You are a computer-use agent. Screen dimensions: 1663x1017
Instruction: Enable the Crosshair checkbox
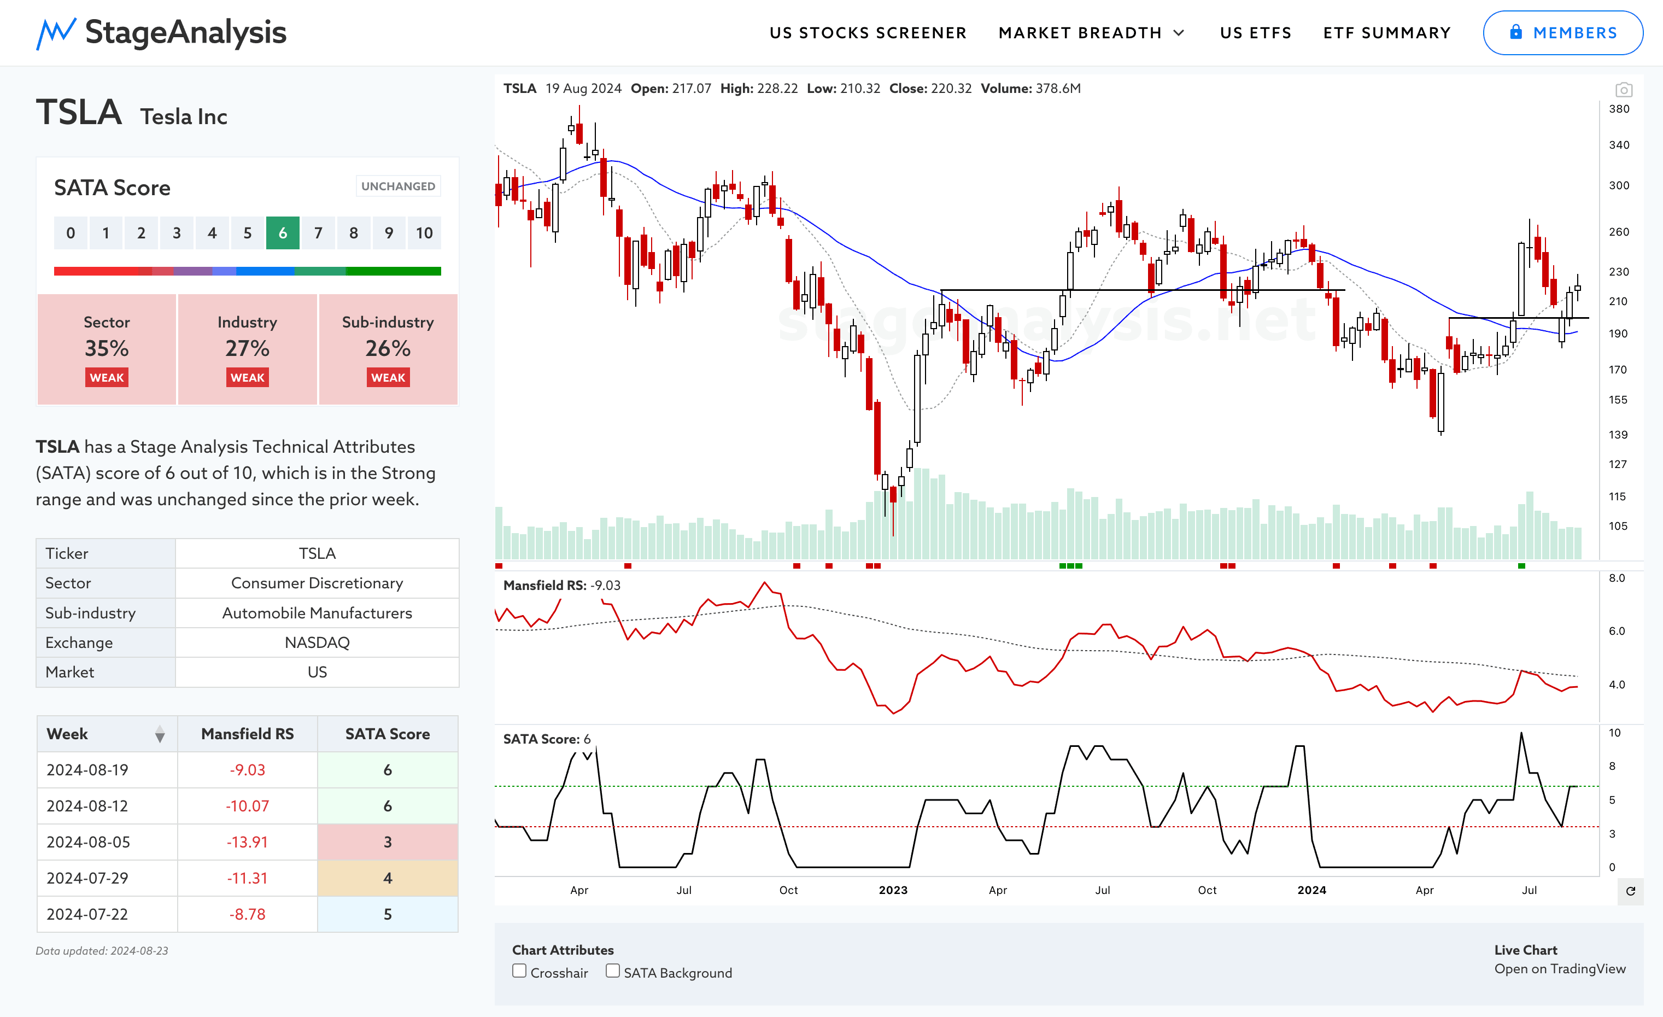(519, 971)
